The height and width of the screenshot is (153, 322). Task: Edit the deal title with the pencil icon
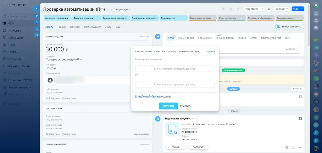108,10
